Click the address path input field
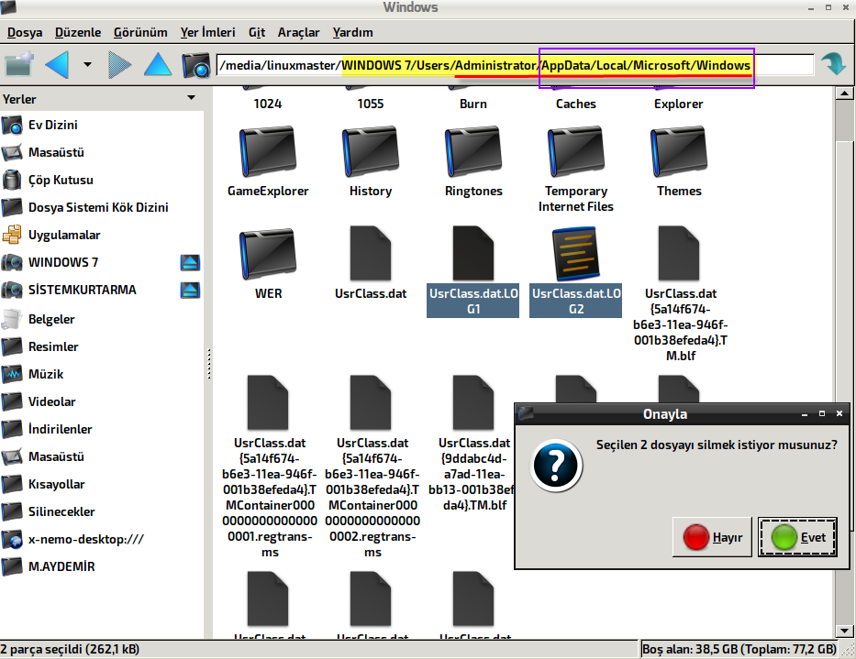 tap(515, 65)
